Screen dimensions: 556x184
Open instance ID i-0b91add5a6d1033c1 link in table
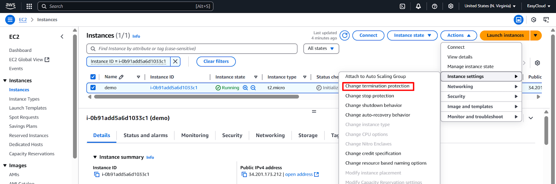point(174,88)
